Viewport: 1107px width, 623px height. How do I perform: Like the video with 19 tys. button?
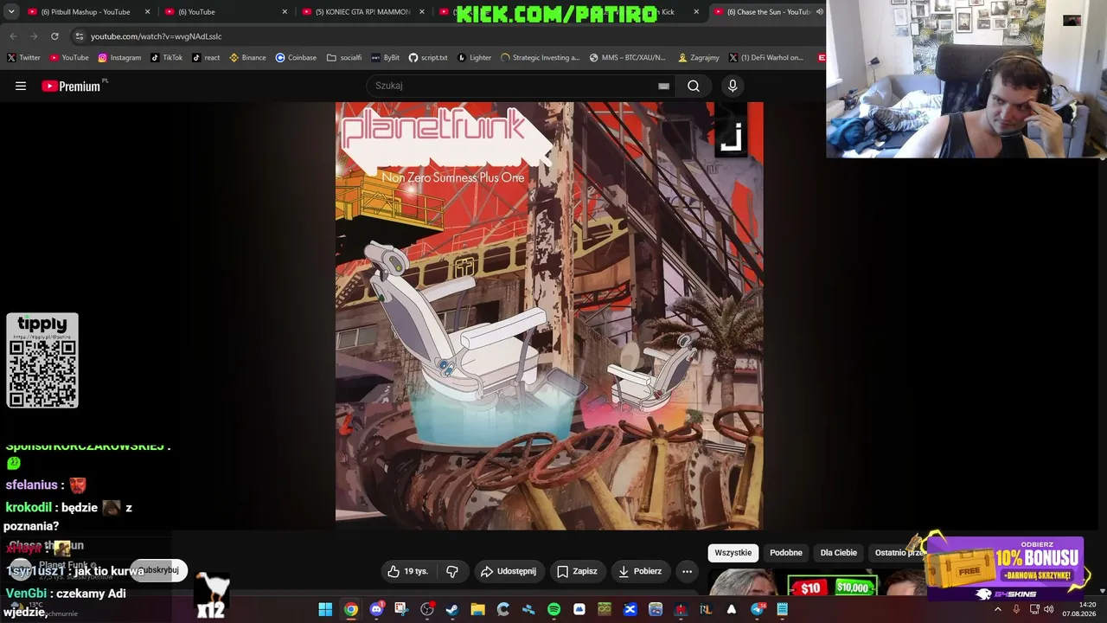point(408,571)
